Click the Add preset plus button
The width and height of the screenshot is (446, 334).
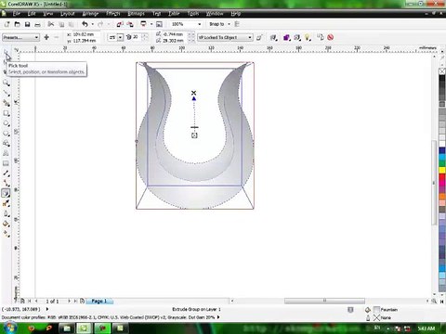tap(46, 37)
